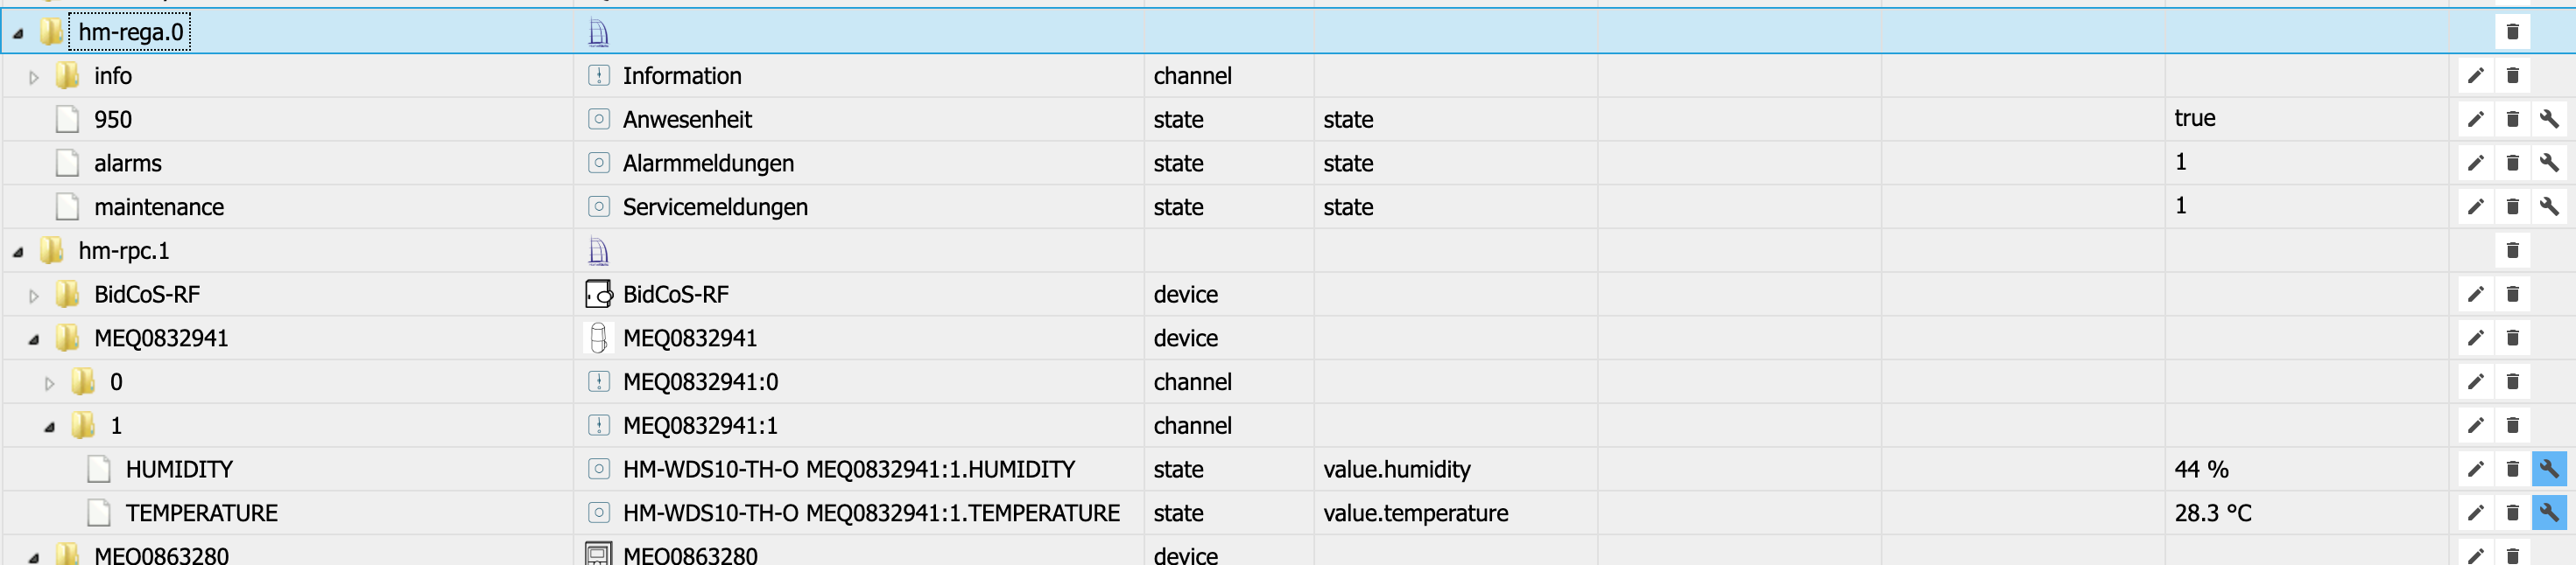
Task: Select the TEMPERATURE tree item
Action: point(201,513)
